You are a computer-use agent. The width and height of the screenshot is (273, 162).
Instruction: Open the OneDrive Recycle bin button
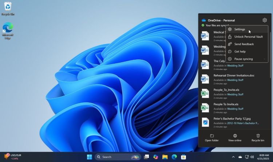tap(258, 138)
